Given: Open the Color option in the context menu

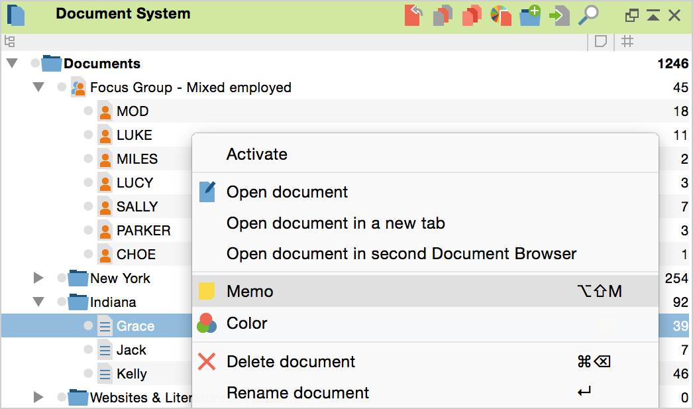Looking at the screenshot, I should coord(246,323).
